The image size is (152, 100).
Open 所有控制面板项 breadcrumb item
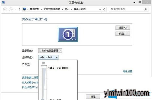click(52, 9)
